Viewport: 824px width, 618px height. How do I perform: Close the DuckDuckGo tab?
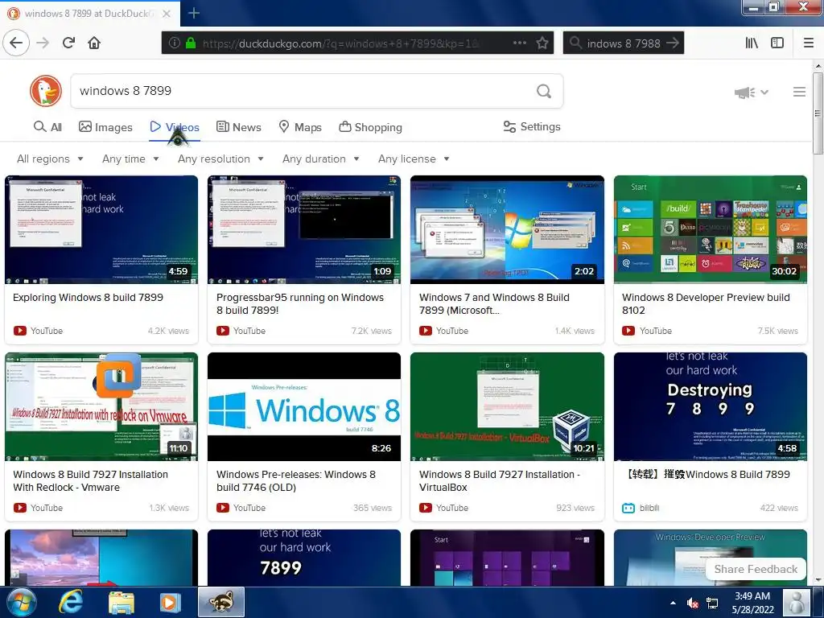166,14
